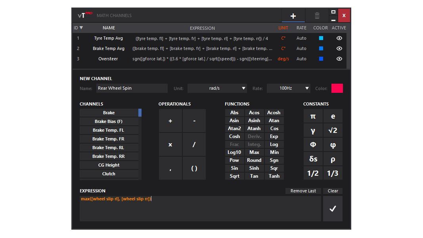423x238 pixels.
Task: Click the ID column sort arrow
Action: [80, 28]
